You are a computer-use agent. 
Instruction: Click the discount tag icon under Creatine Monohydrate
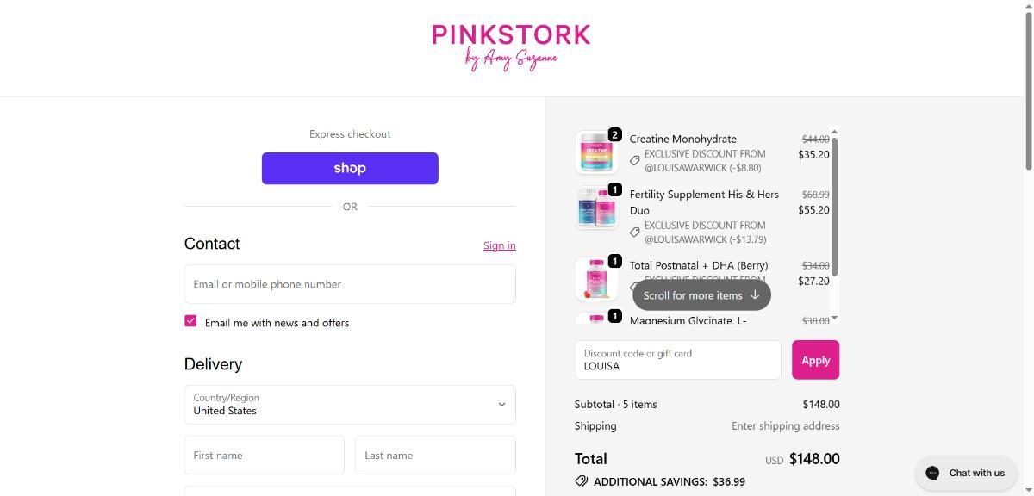point(635,160)
